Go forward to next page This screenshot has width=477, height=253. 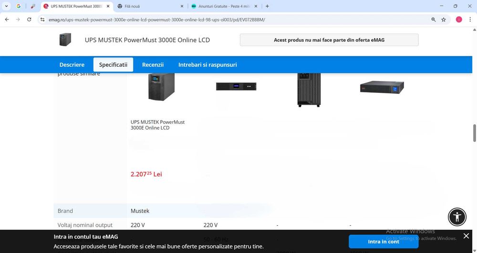tap(18, 20)
